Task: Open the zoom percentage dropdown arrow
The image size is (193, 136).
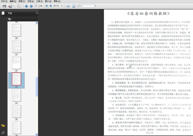Action: (x=62, y=6)
